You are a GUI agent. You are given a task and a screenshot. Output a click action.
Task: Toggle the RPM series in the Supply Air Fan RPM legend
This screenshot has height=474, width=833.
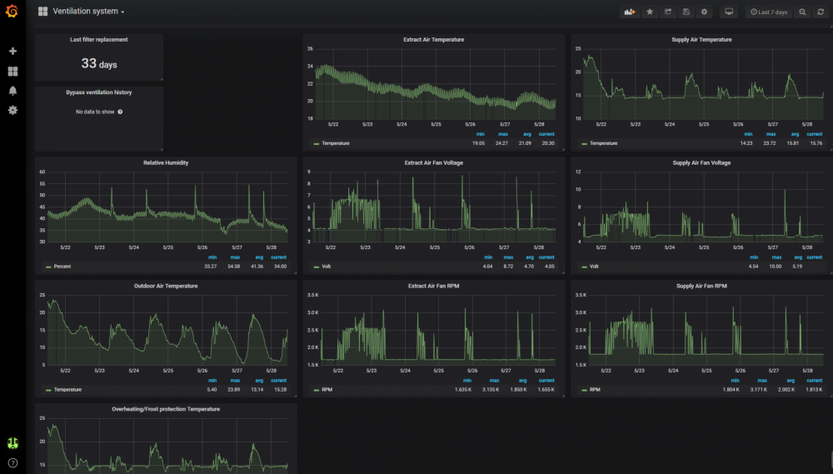595,390
